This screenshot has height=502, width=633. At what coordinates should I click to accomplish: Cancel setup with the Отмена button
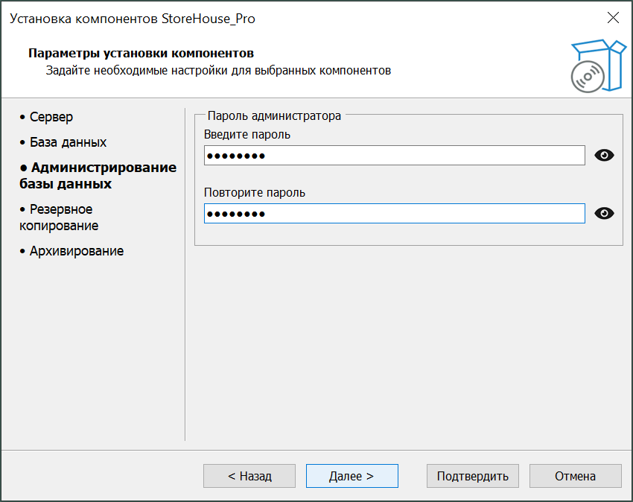click(575, 476)
